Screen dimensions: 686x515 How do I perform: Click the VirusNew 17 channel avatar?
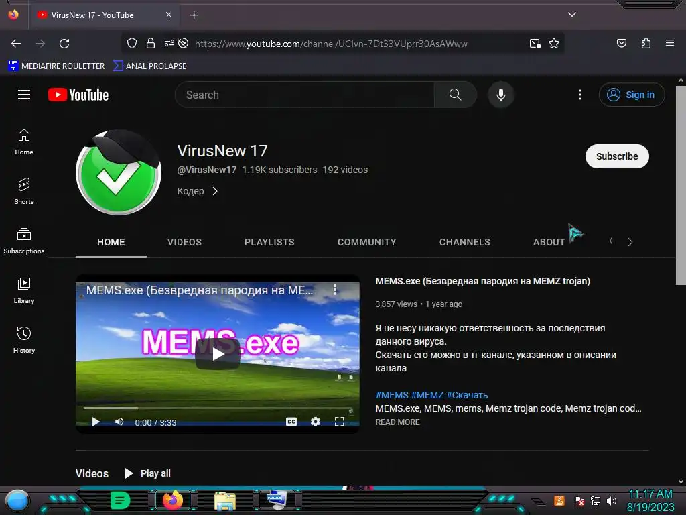pyautogui.click(x=119, y=172)
